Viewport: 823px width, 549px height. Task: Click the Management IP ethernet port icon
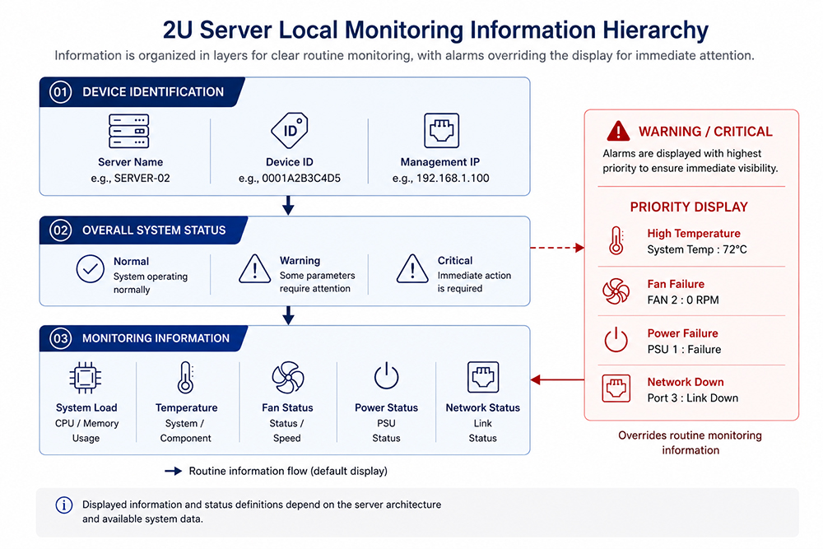441,130
